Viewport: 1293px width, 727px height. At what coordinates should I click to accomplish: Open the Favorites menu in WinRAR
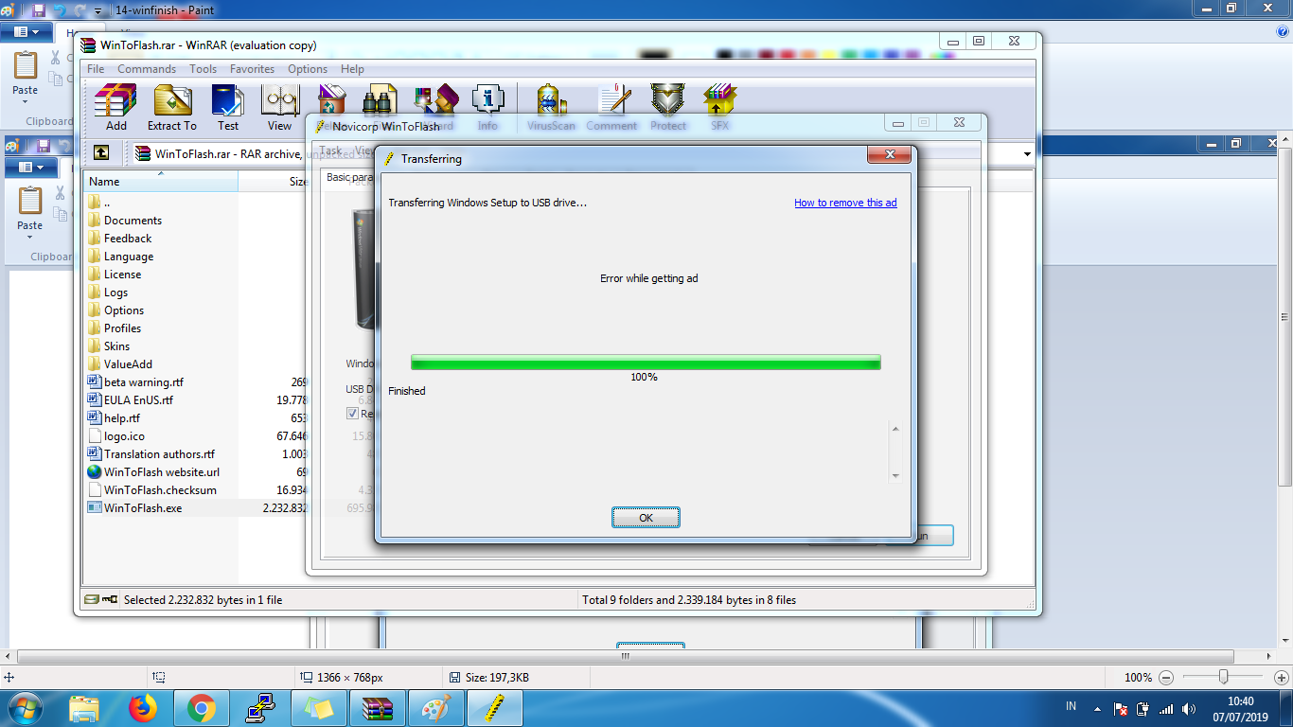click(x=253, y=69)
